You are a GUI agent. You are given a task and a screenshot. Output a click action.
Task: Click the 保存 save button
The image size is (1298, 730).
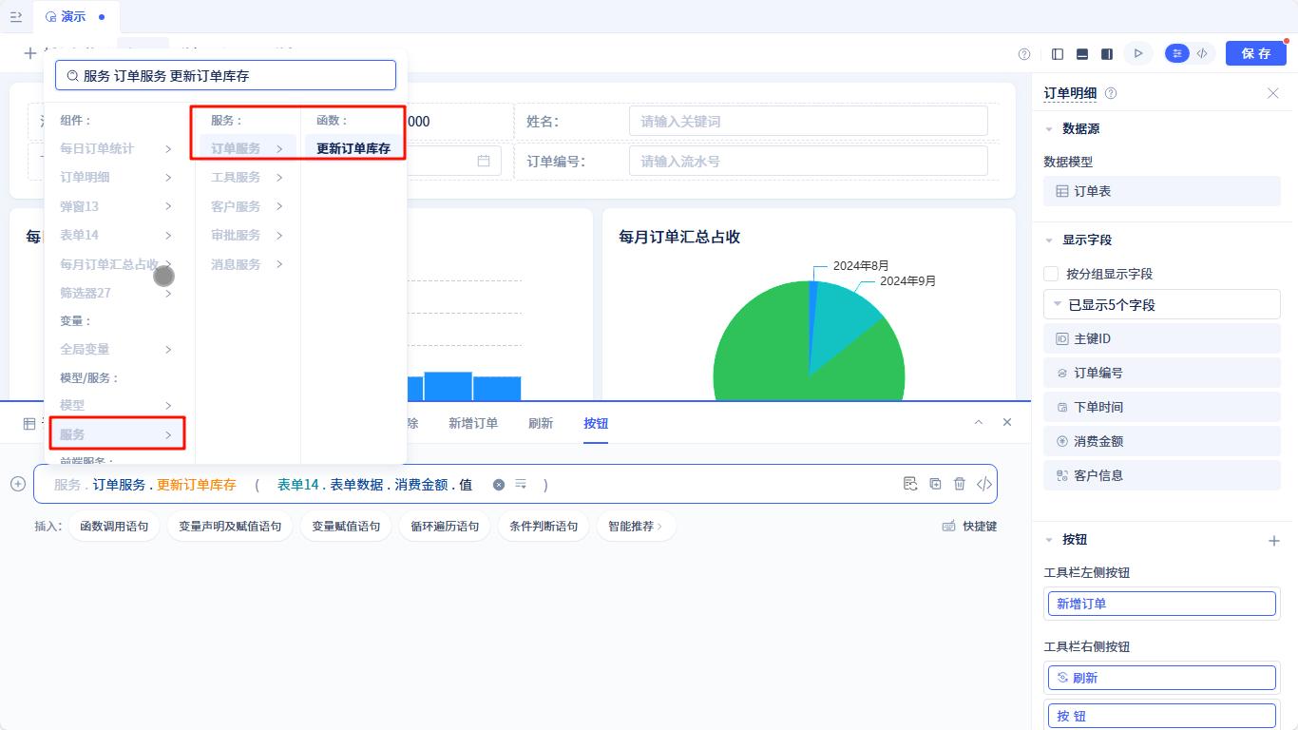pyautogui.click(x=1256, y=53)
